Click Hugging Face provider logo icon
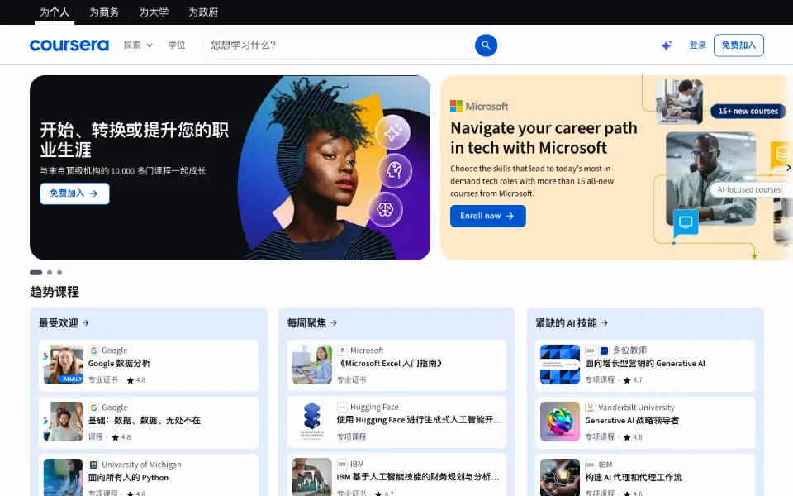 coord(342,407)
